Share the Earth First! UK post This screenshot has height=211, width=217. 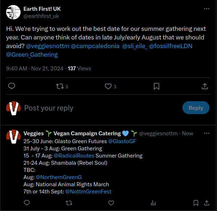pos(205,86)
